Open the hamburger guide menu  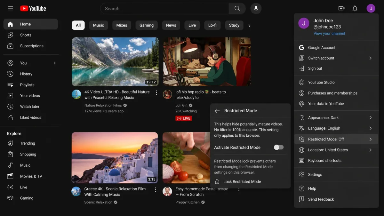click(10, 9)
